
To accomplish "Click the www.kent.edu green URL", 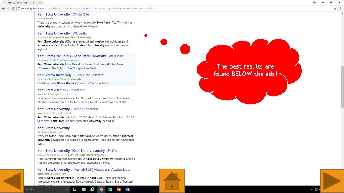I will pos(46,19).
